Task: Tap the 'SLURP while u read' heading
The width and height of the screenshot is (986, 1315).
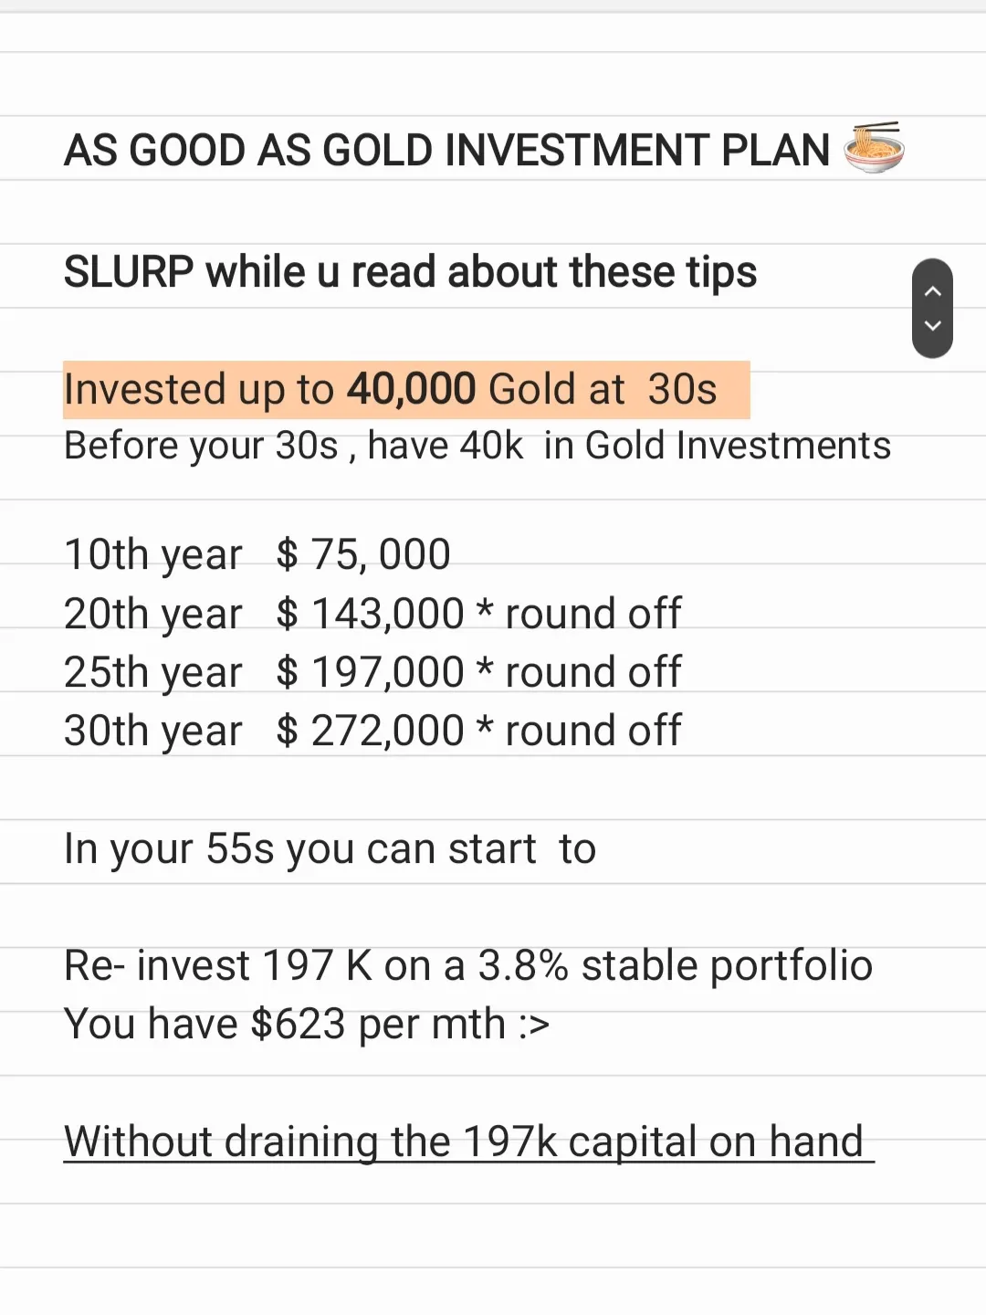Action: (410, 272)
